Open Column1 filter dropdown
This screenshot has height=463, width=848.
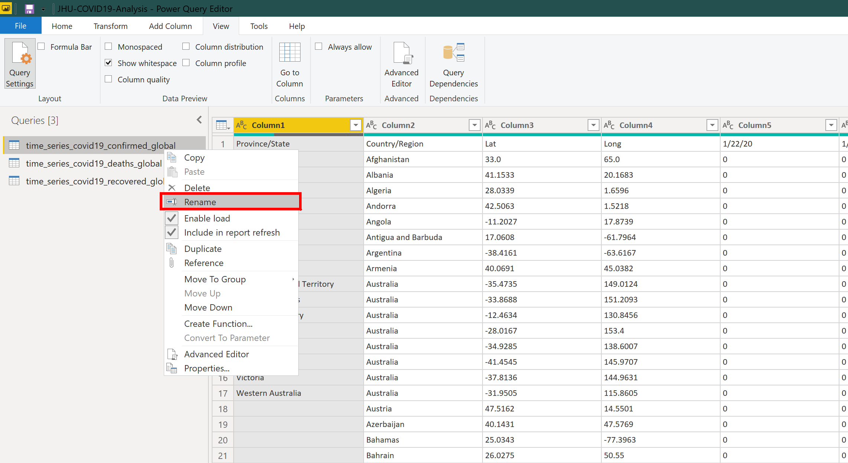click(x=355, y=125)
